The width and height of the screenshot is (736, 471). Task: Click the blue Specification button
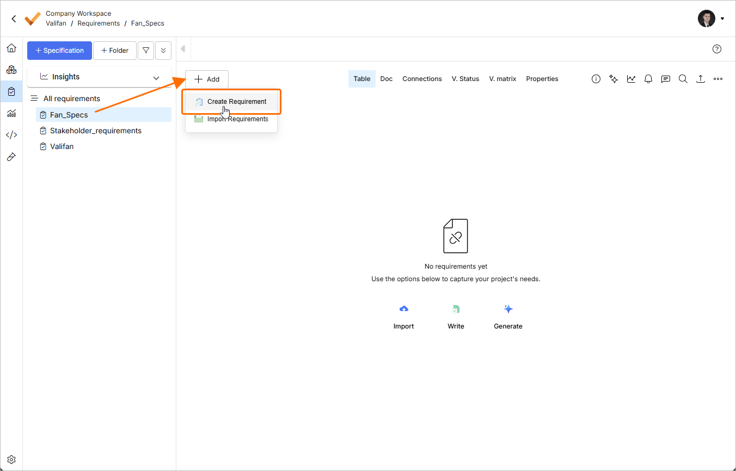(59, 51)
